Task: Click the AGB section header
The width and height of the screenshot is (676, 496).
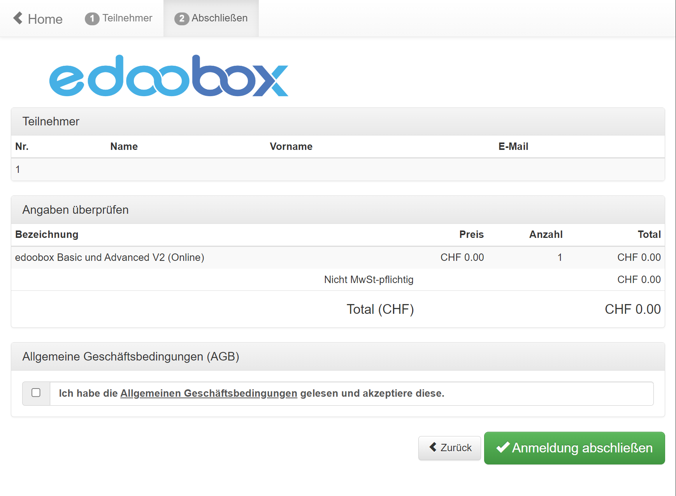Action: click(x=130, y=357)
